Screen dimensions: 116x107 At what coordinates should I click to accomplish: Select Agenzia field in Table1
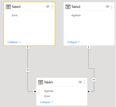pos(49,91)
